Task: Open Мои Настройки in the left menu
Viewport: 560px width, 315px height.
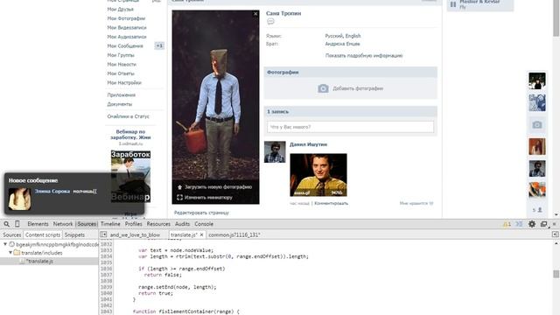Action: click(124, 82)
